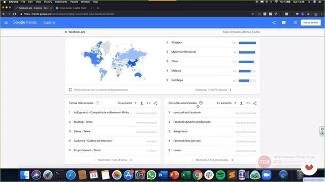Image resolution: width=325 pixels, height=182 pixels.
Task: Open Slack from the dock
Action: pos(209,175)
